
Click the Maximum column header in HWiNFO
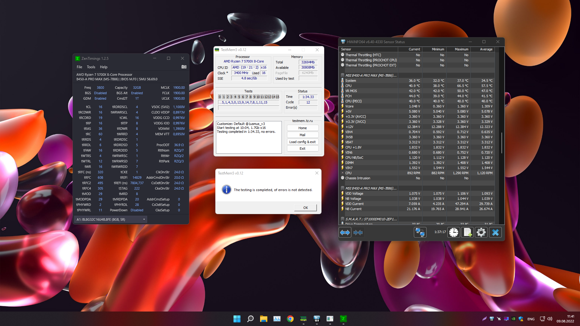(461, 49)
